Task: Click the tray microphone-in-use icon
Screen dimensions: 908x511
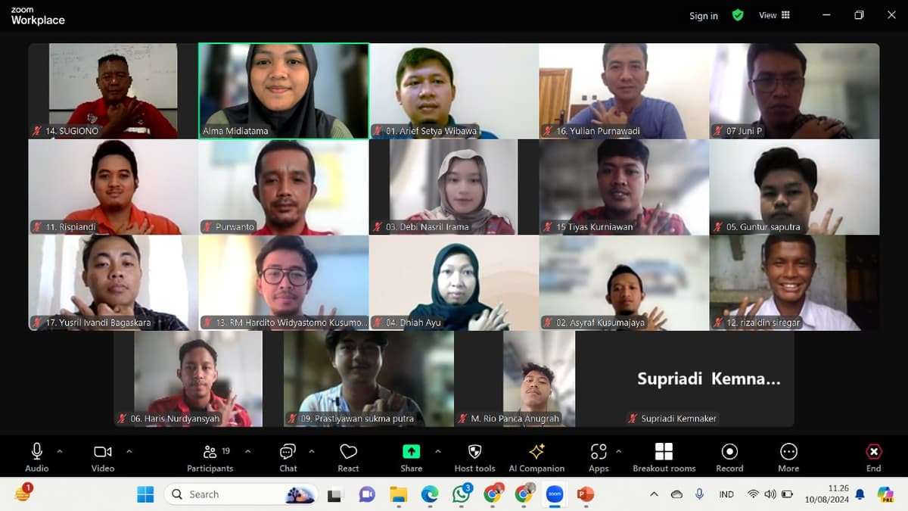Action: tap(700, 494)
